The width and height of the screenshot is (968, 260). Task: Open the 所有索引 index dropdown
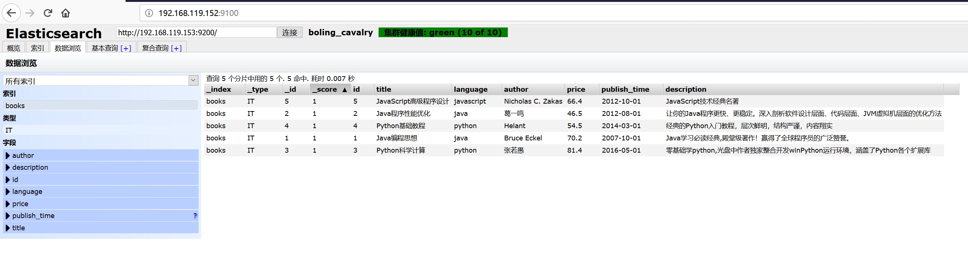pyautogui.click(x=101, y=81)
